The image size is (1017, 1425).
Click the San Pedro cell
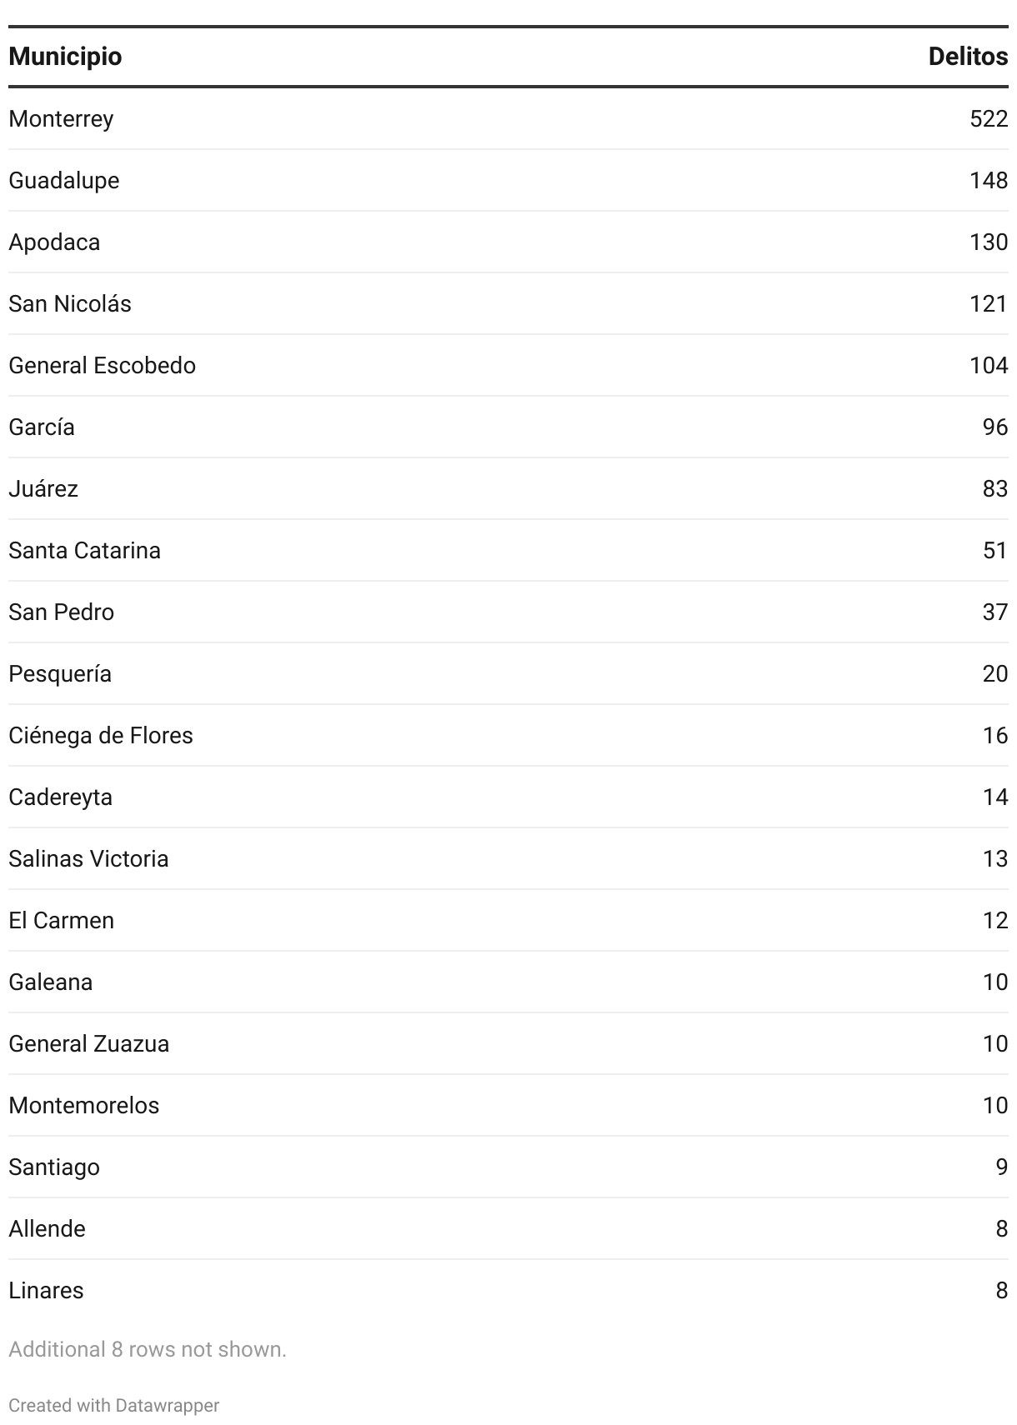62,612
